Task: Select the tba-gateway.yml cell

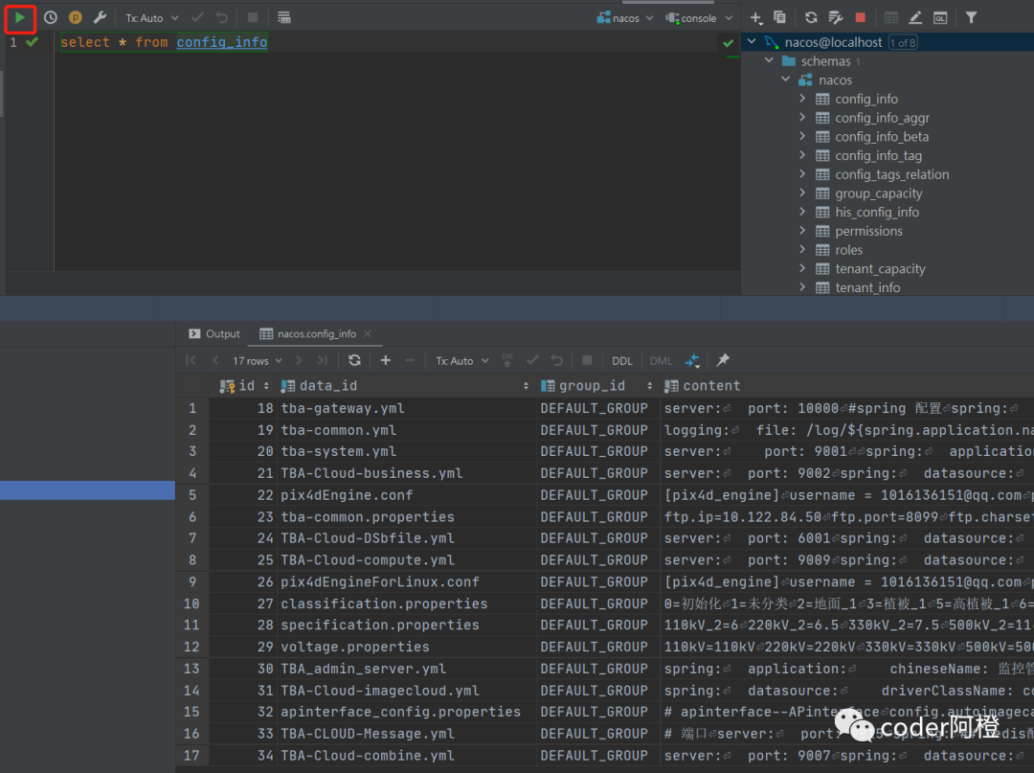Action: (407, 408)
